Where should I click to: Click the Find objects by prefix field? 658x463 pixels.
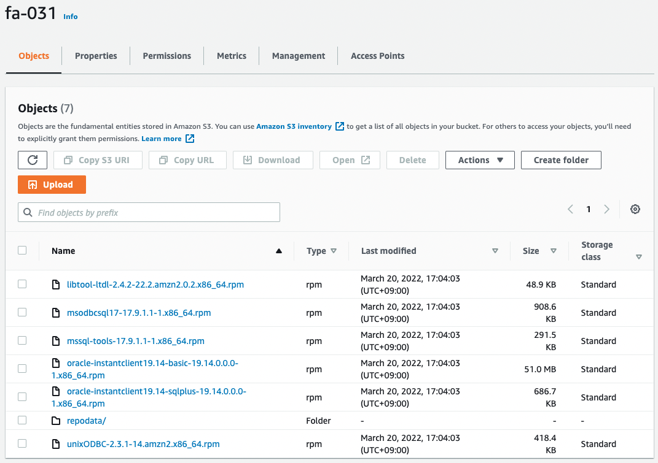(x=154, y=213)
